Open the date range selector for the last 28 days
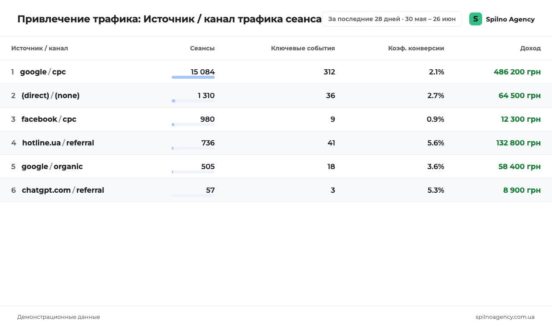Screen dimensions: 552x327 tap(392, 19)
